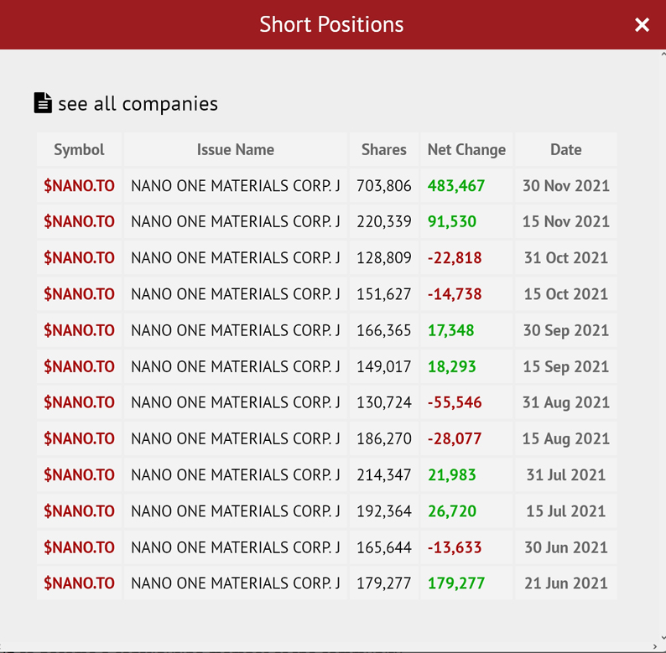Select date cell 31 Aug 2021

(x=565, y=402)
